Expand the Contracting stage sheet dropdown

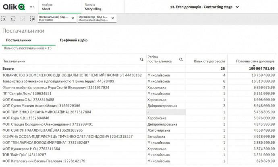(x=237, y=7)
